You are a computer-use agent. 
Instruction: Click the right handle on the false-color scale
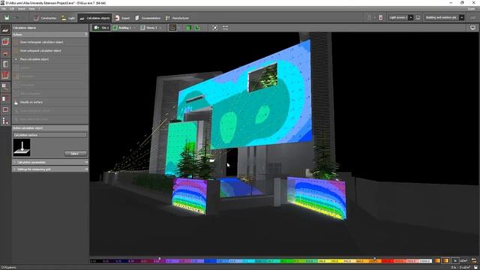374,259
